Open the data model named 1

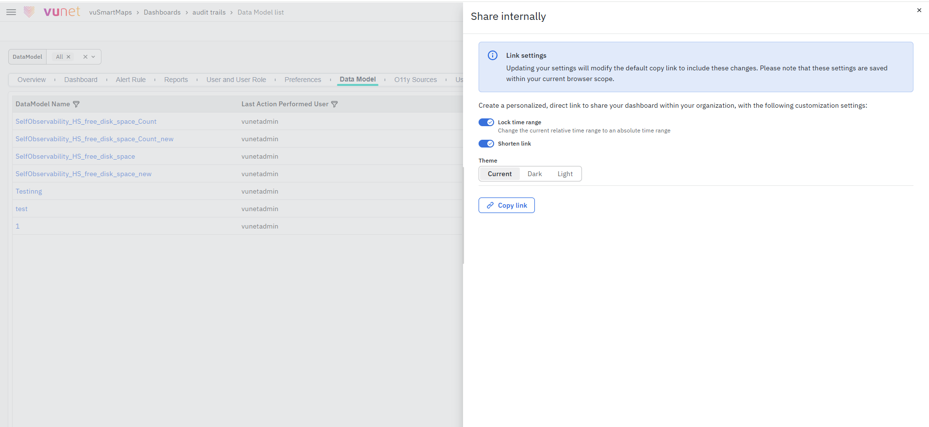[17, 226]
